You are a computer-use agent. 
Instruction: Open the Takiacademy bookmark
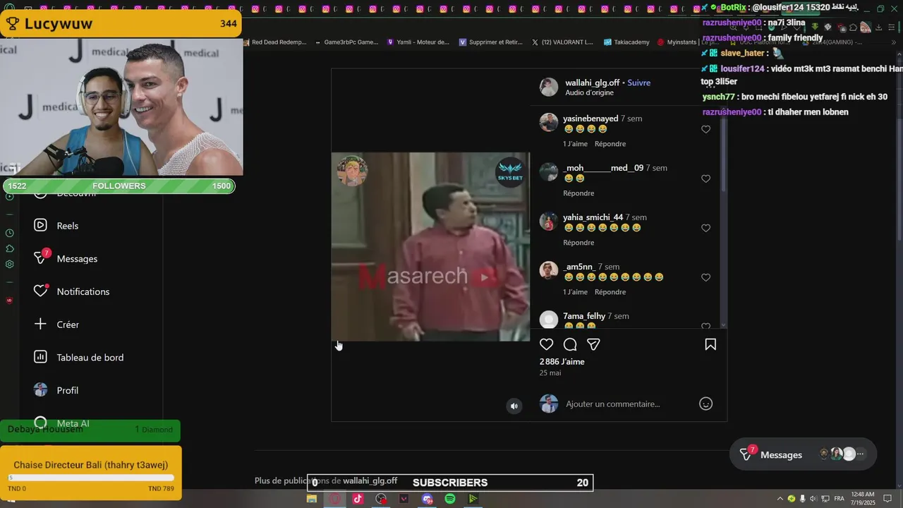tap(626, 42)
